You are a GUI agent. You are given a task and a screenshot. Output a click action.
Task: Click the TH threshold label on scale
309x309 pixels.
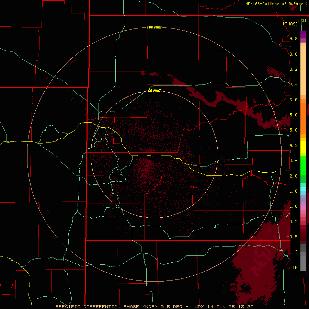pos(295,267)
